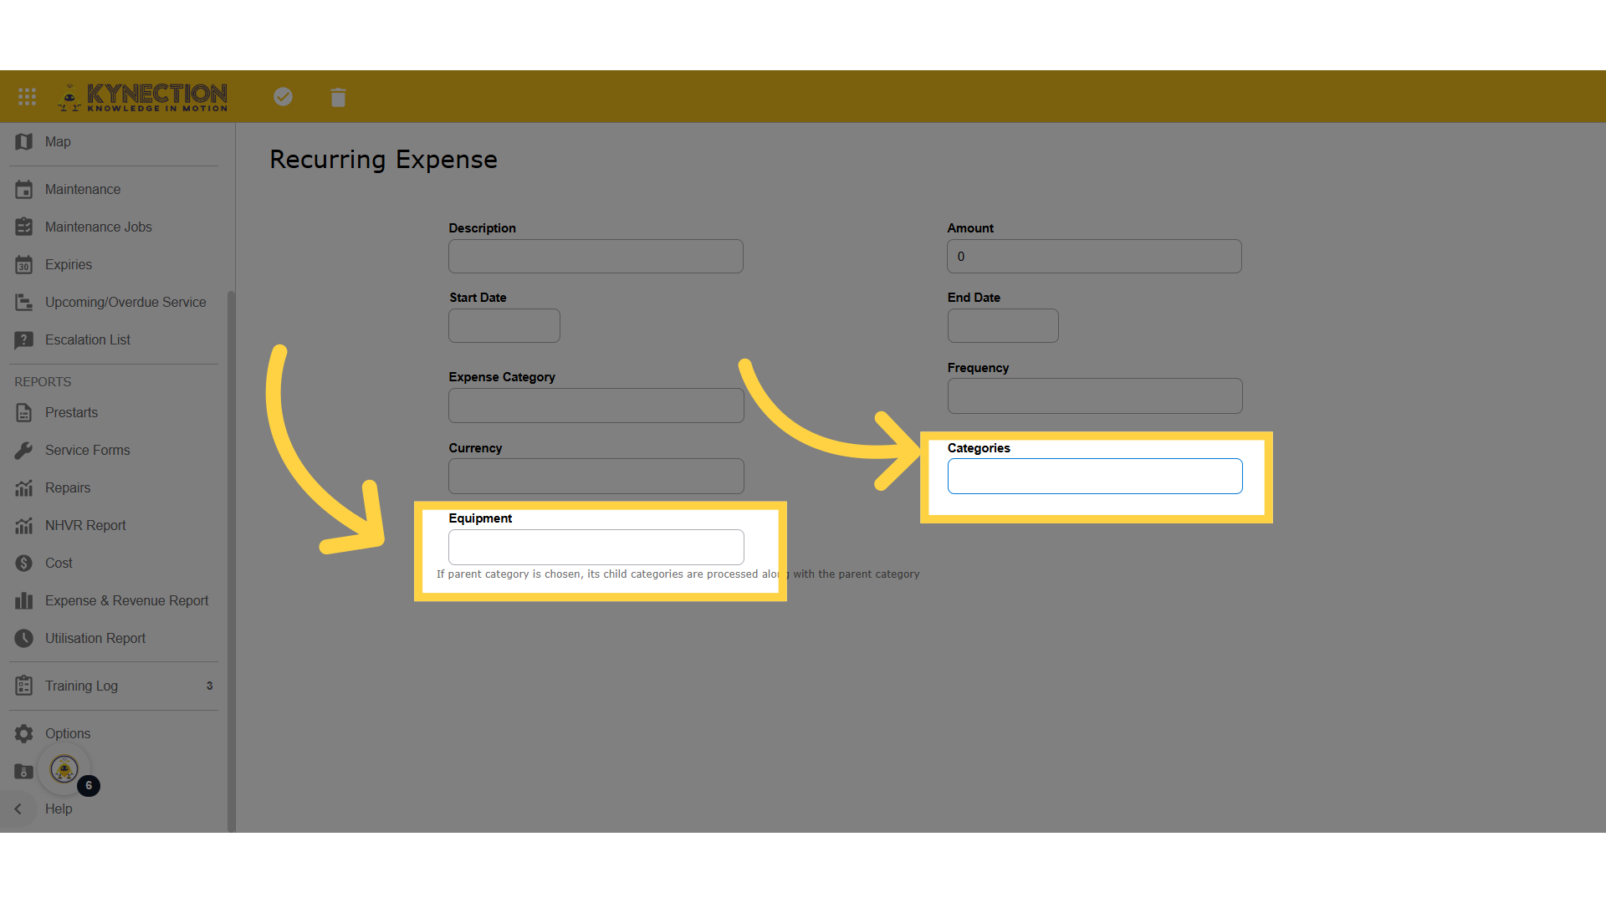Click the Prestarts document icon
Screen dimensions: 1606x903
coord(24,413)
